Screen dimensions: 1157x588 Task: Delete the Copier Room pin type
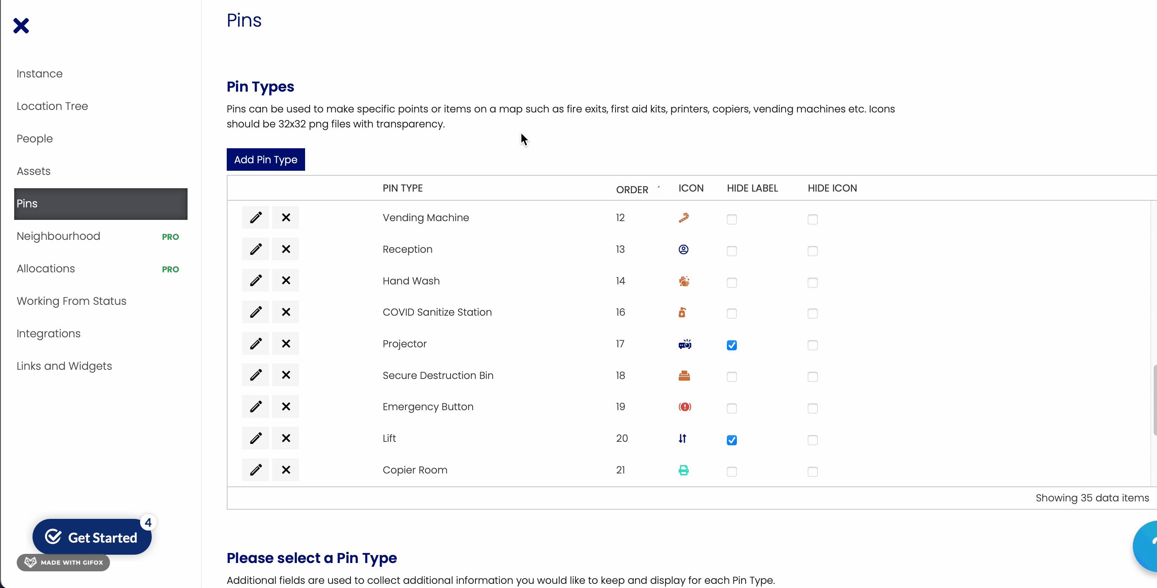[285, 470]
